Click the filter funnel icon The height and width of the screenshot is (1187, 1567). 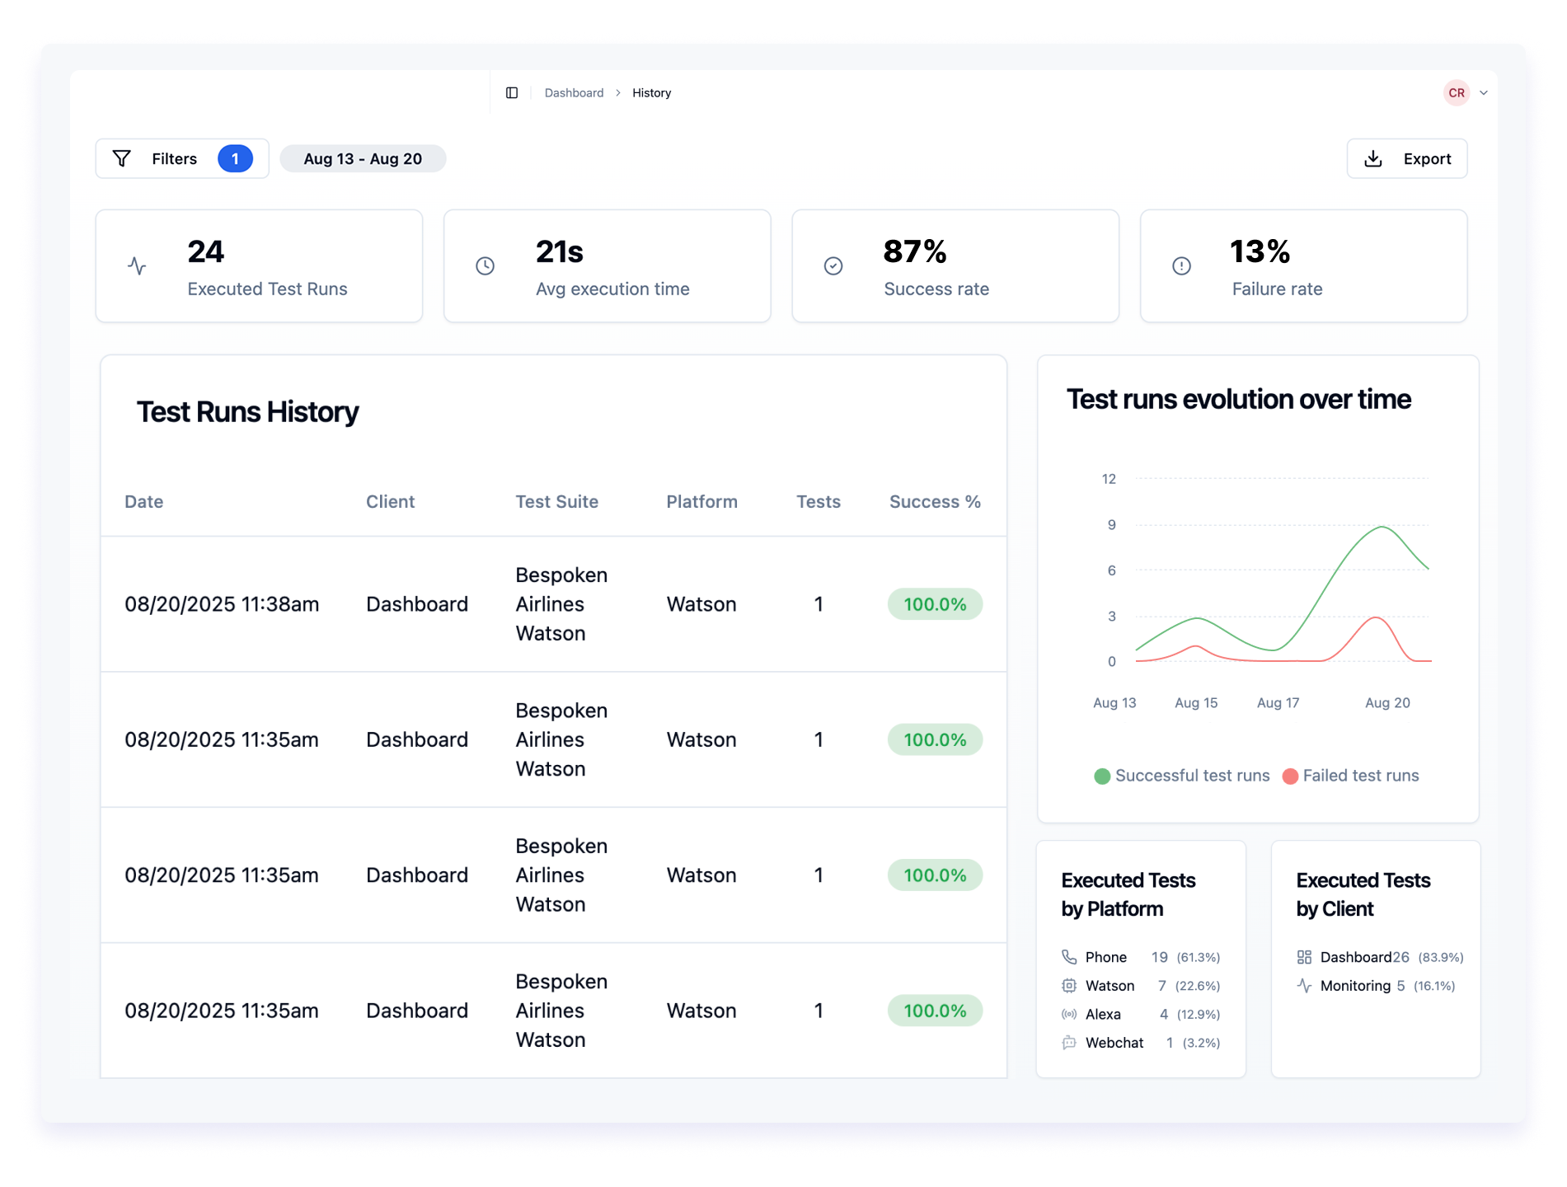click(121, 158)
